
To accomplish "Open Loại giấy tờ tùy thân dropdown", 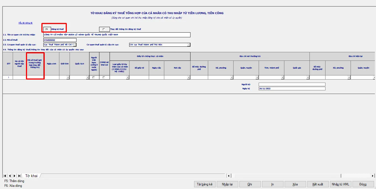I will (128, 78).
